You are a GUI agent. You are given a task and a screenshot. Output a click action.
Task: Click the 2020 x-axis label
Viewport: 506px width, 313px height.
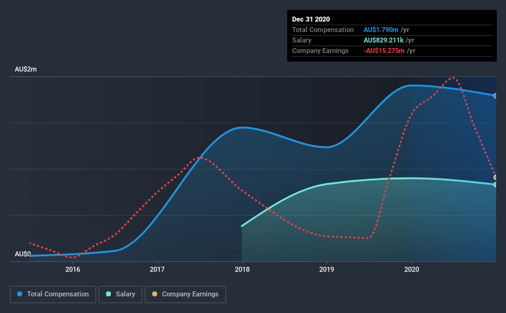(x=412, y=269)
